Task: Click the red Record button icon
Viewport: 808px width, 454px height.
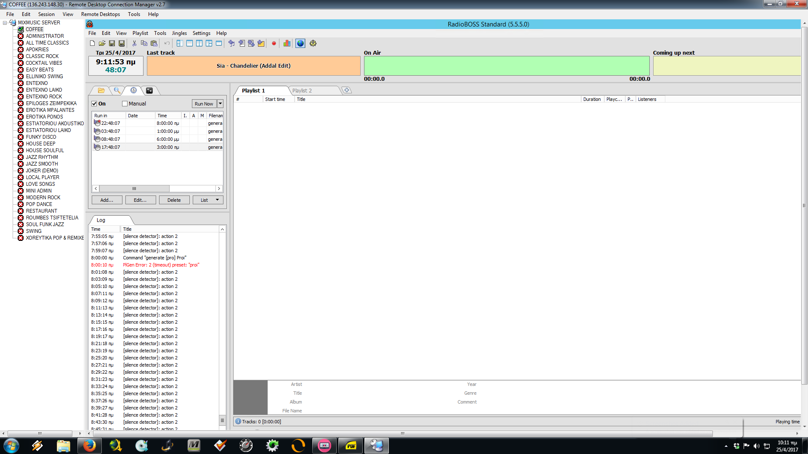Action: 274,43
